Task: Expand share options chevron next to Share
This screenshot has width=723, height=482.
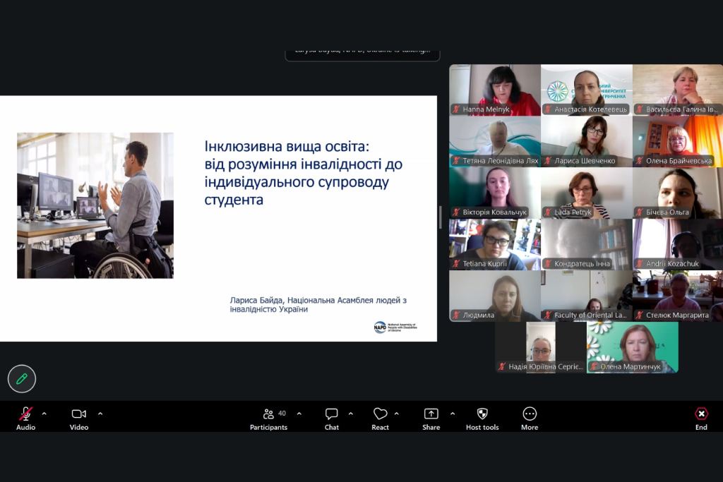Action: pos(453,414)
